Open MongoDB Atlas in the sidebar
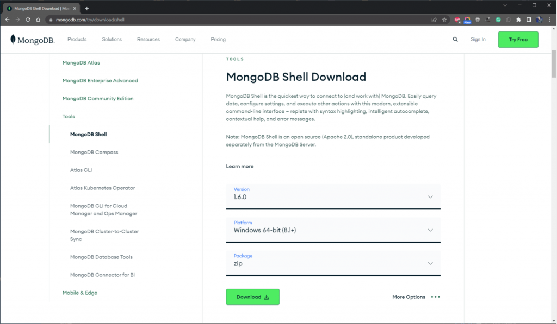This screenshot has width=557, height=324. point(81,63)
